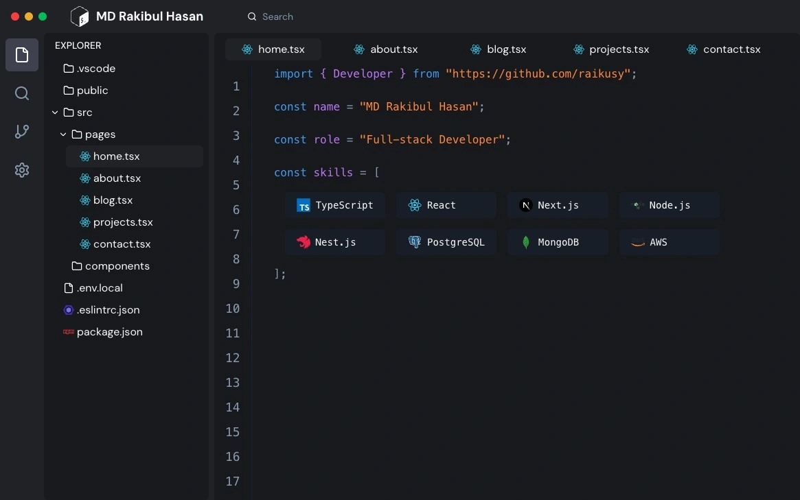Click the Search magnifier icon in activity bar
Viewport: 800px width, 500px height.
[x=22, y=93]
